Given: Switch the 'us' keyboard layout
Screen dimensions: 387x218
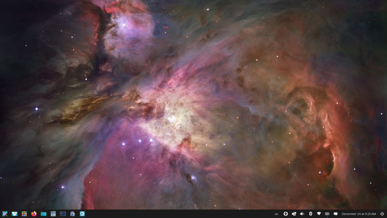Looking at the screenshot, I should [x=276, y=214].
